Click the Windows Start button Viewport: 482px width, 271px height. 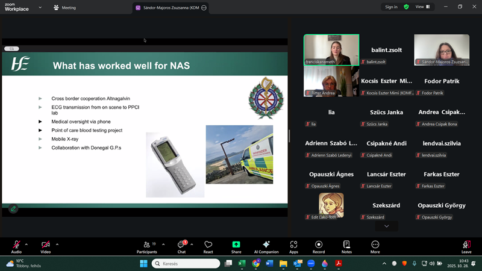click(x=143, y=264)
